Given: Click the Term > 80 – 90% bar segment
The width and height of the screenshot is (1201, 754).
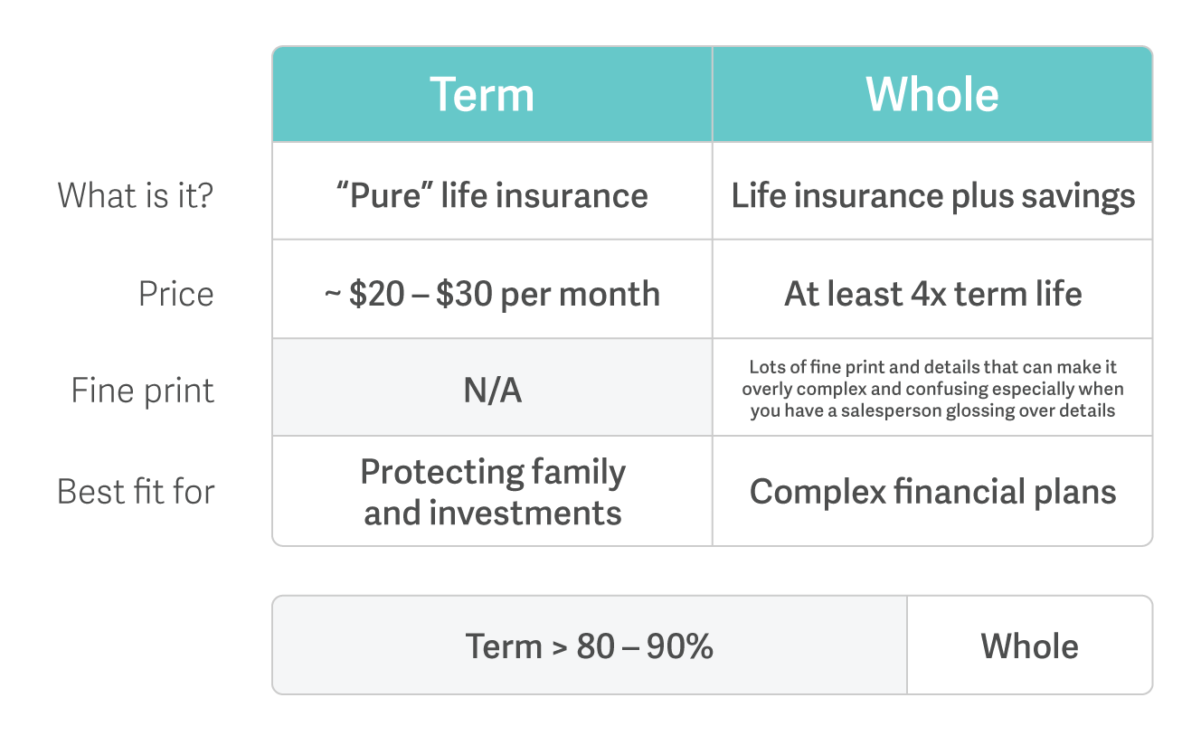Looking at the screenshot, I should pyautogui.click(x=589, y=646).
